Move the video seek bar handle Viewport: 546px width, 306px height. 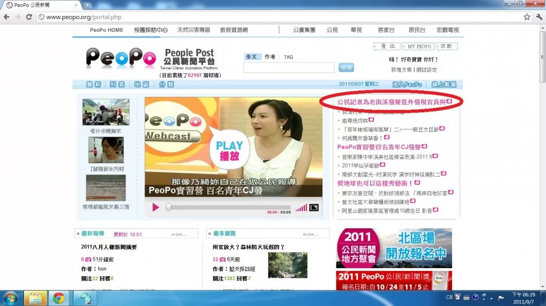pyautogui.click(x=168, y=207)
